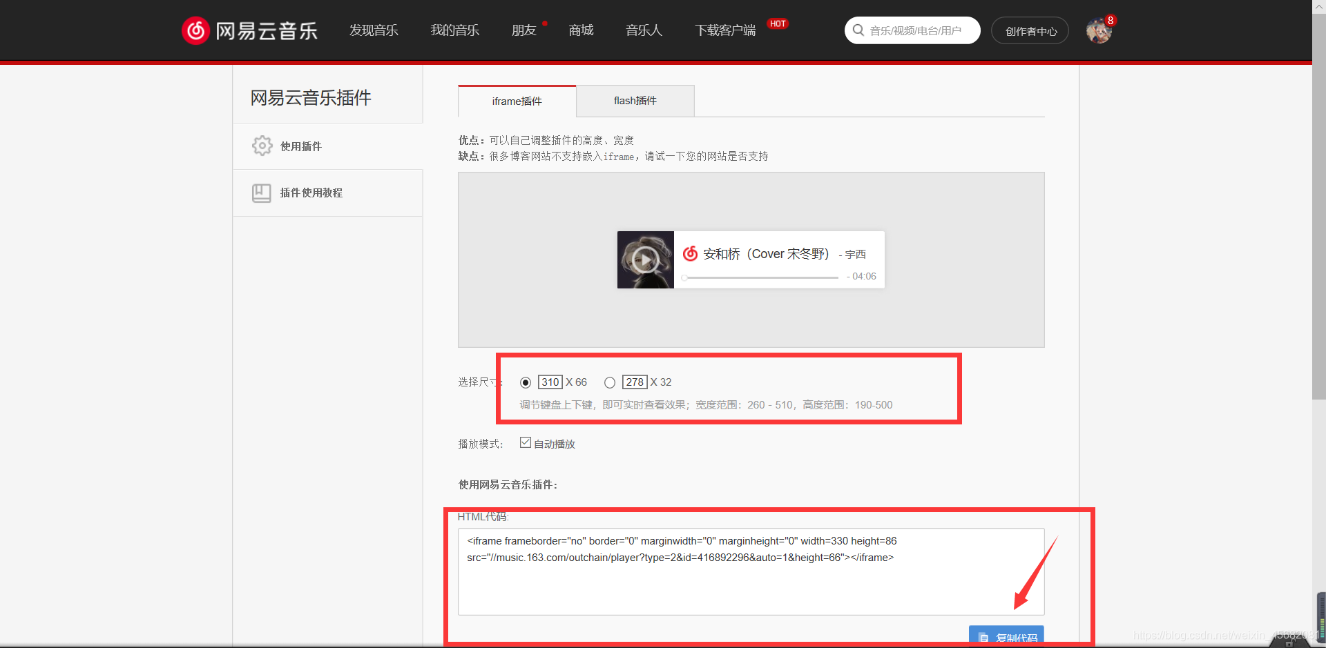Click the red NetEase icon in player
The image size is (1326, 648).
click(x=691, y=254)
